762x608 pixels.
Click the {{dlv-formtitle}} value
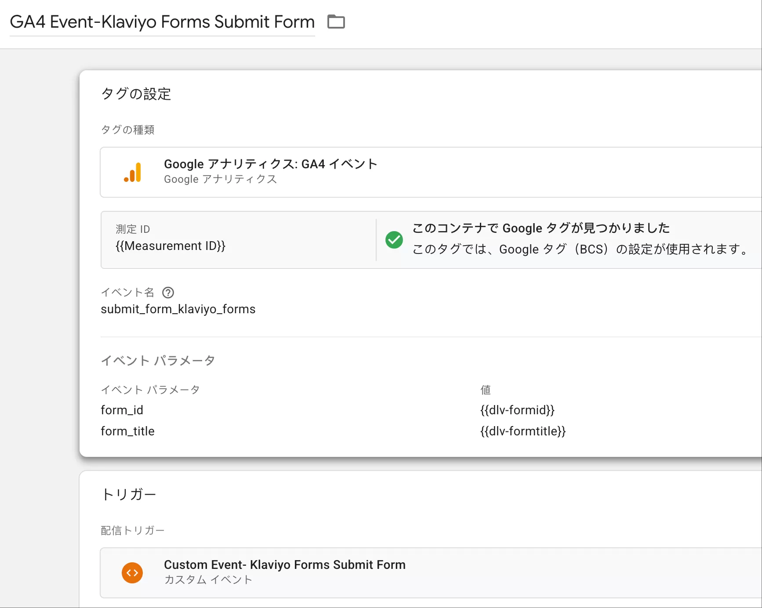tap(523, 431)
